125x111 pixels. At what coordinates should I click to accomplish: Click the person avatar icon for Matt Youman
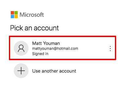click(21, 48)
